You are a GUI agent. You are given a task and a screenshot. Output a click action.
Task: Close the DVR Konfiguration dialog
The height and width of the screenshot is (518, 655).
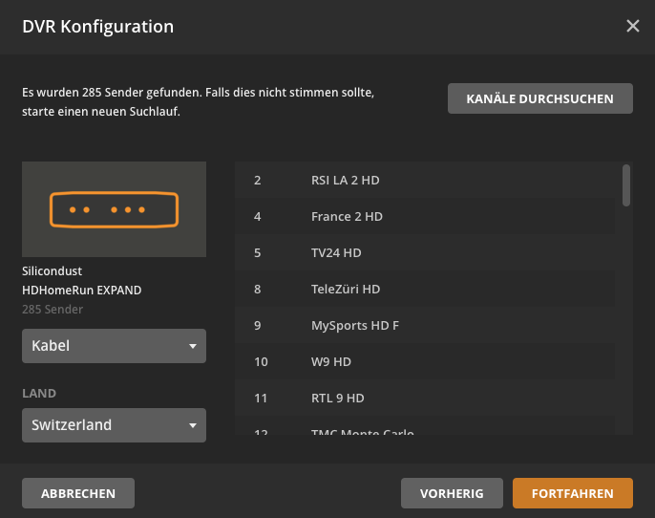tap(632, 26)
